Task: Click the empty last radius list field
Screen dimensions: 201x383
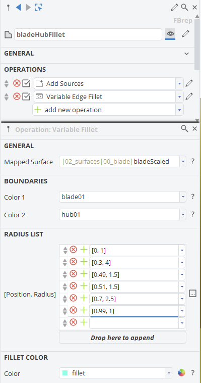Action: [x=134, y=323]
